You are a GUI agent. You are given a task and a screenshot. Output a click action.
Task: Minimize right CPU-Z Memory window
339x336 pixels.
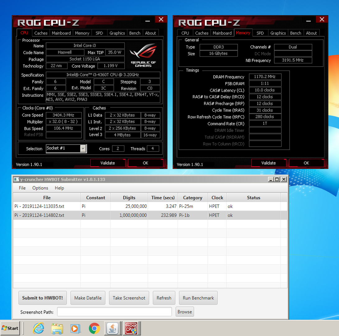pos(309,21)
